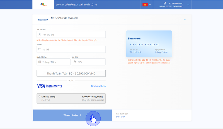Click the Sacombank card preview image
Image resolution: width=223 pixels, height=129 pixels.
pos(149,44)
